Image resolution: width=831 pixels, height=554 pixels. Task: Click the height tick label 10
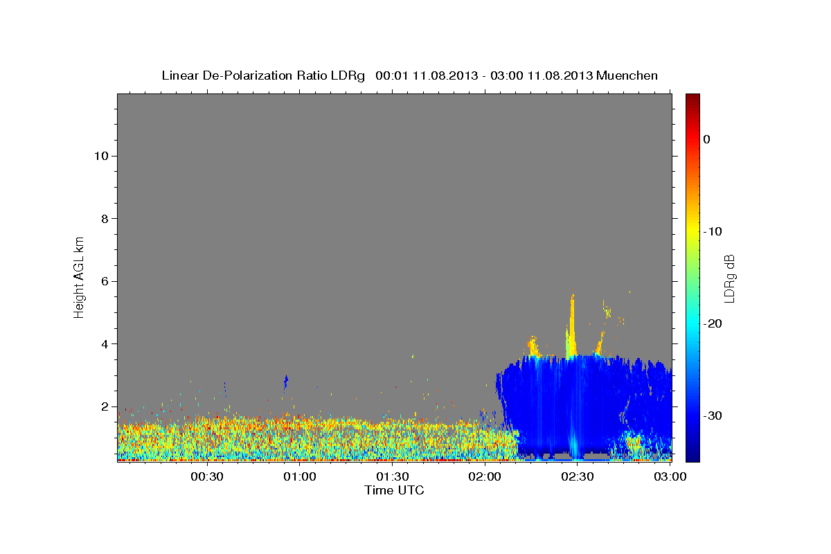100,156
